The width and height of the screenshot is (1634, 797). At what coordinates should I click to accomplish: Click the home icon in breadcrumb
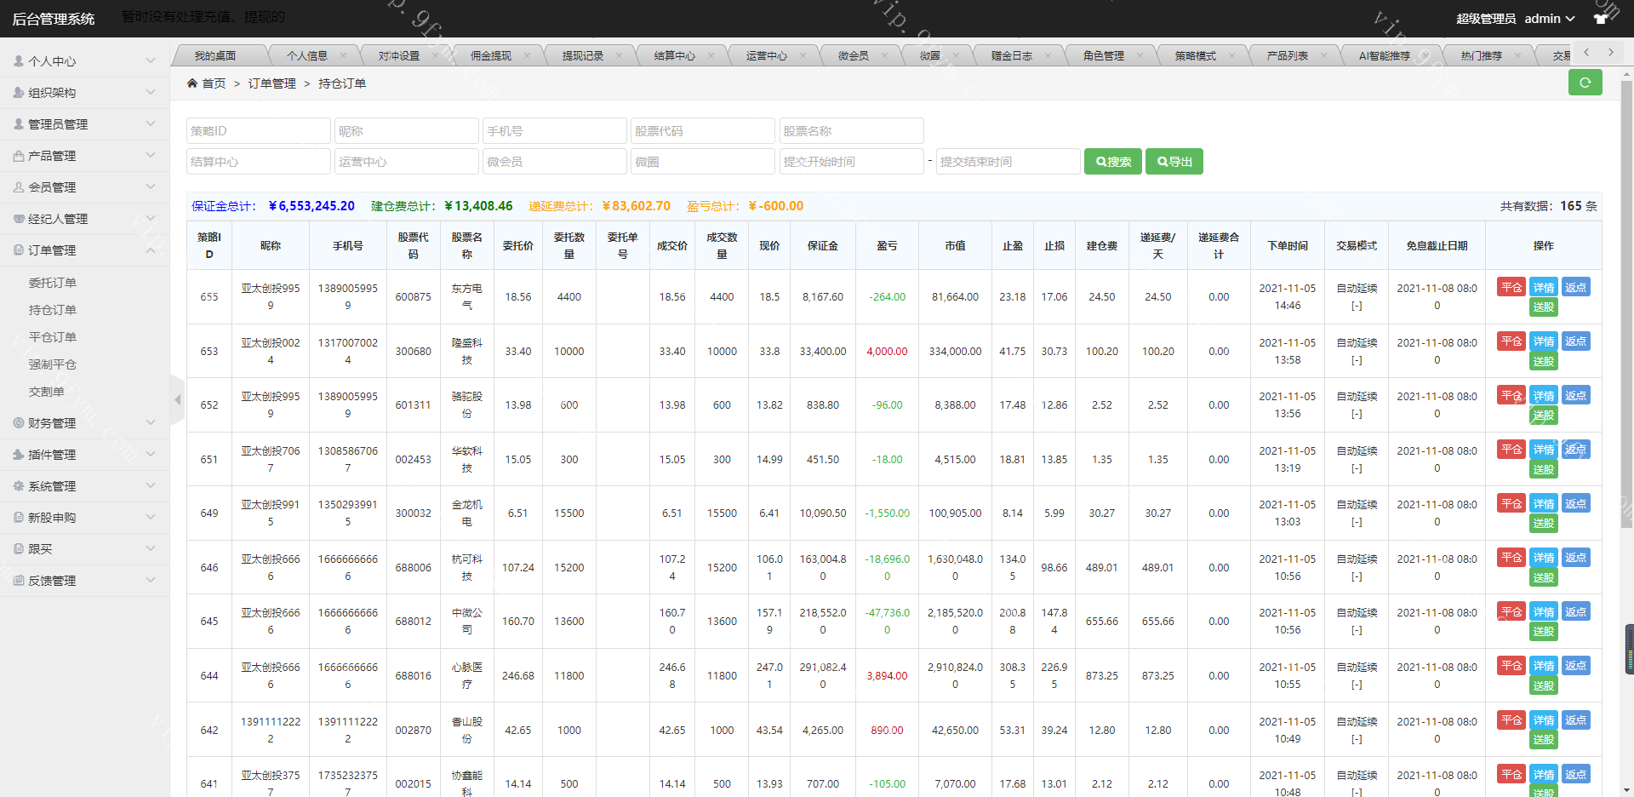coord(192,83)
